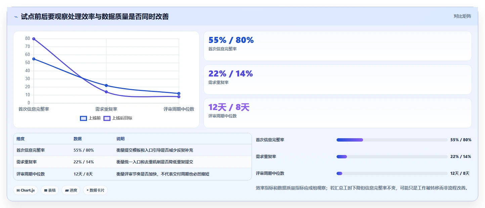Click the 22% / 14% table cell
485x208 pixels.
pyautogui.click(x=84, y=162)
